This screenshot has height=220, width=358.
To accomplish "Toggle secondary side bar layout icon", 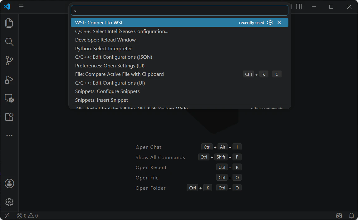I will (299, 7).
